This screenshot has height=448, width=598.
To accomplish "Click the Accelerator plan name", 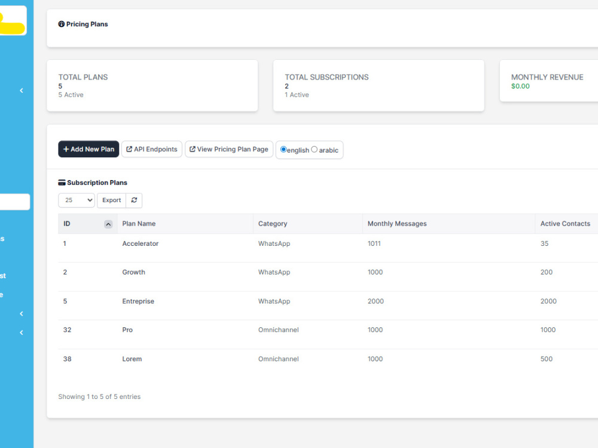I will 141,243.
